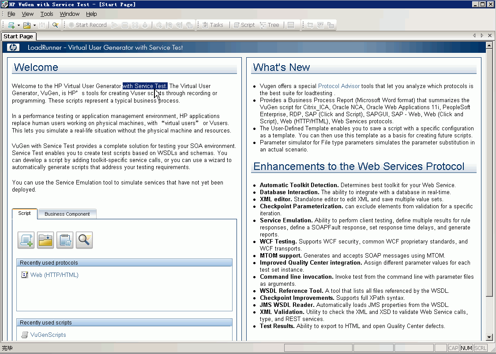Click the NUM indicator in status bar

tap(466, 348)
